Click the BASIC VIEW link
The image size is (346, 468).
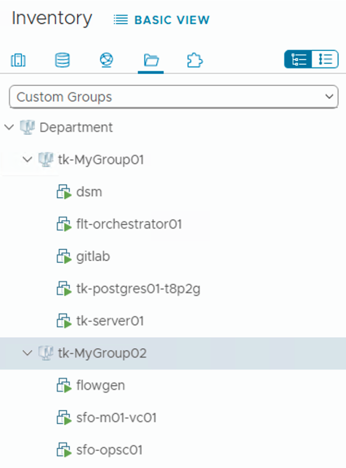point(162,20)
